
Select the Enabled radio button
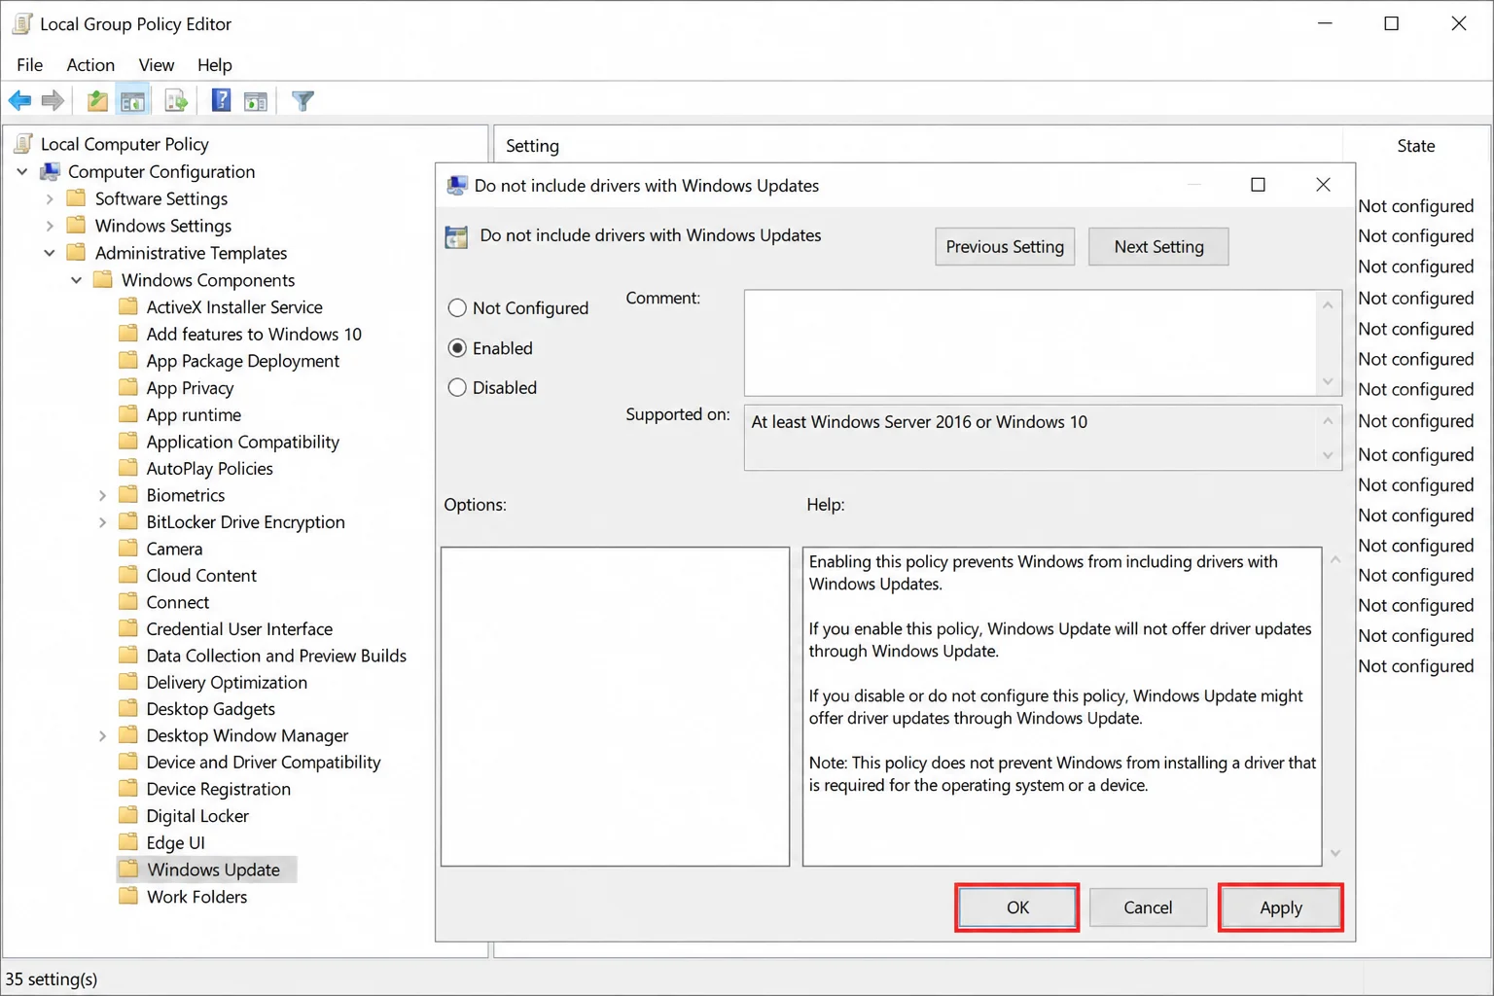[457, 348]
